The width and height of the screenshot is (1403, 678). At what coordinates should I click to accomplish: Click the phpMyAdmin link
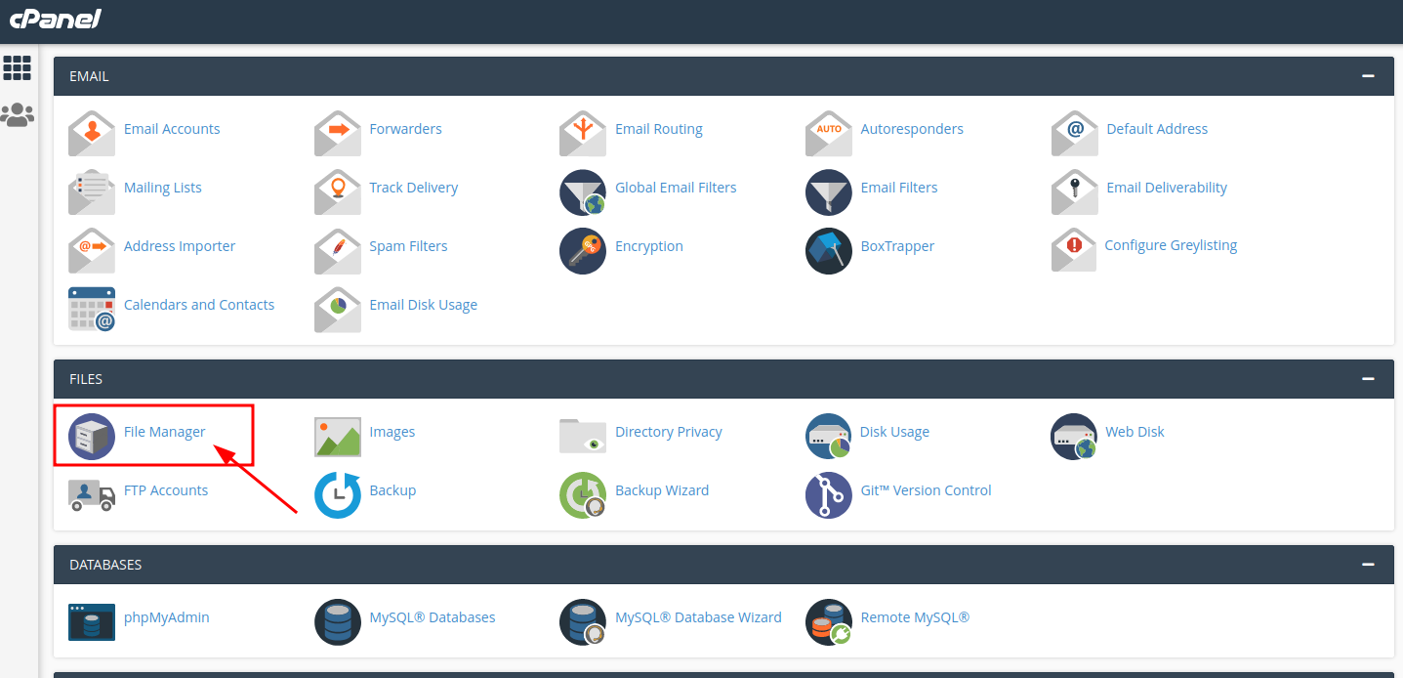click(167, 617)
